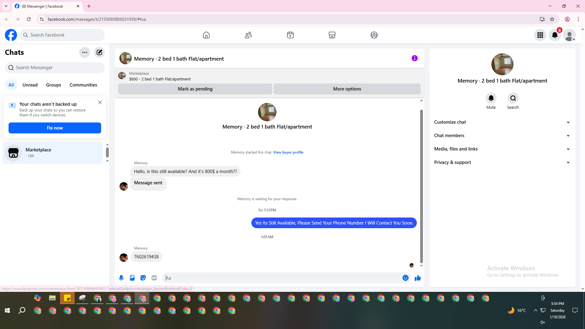Screen dimensions: 585x329
Task: Mute this conversation
Action: coord(491,98)
